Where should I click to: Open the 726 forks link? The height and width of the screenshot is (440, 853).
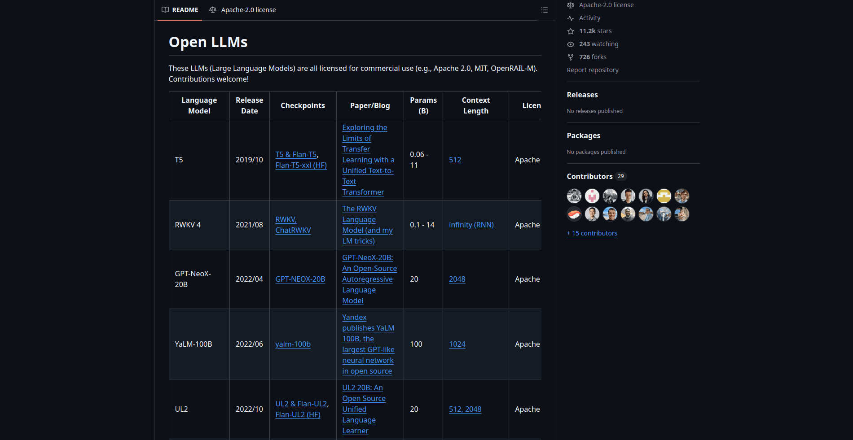coord(593,57)
